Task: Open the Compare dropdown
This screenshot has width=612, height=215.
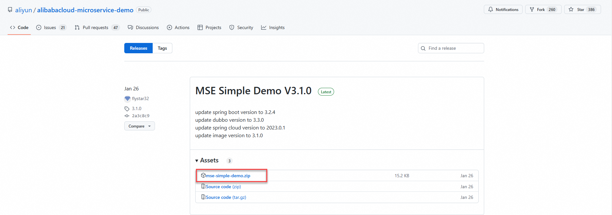Action: 139,126
